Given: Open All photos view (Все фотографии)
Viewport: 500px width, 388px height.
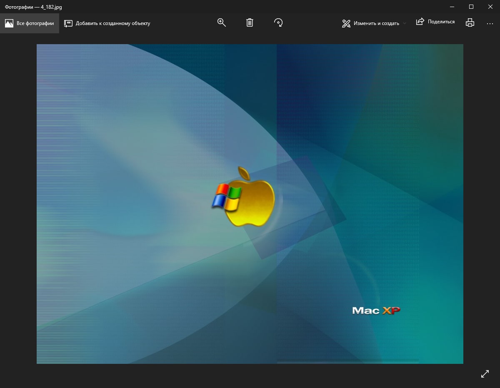Looking at the screenshot, I should [x=30, y=23].
